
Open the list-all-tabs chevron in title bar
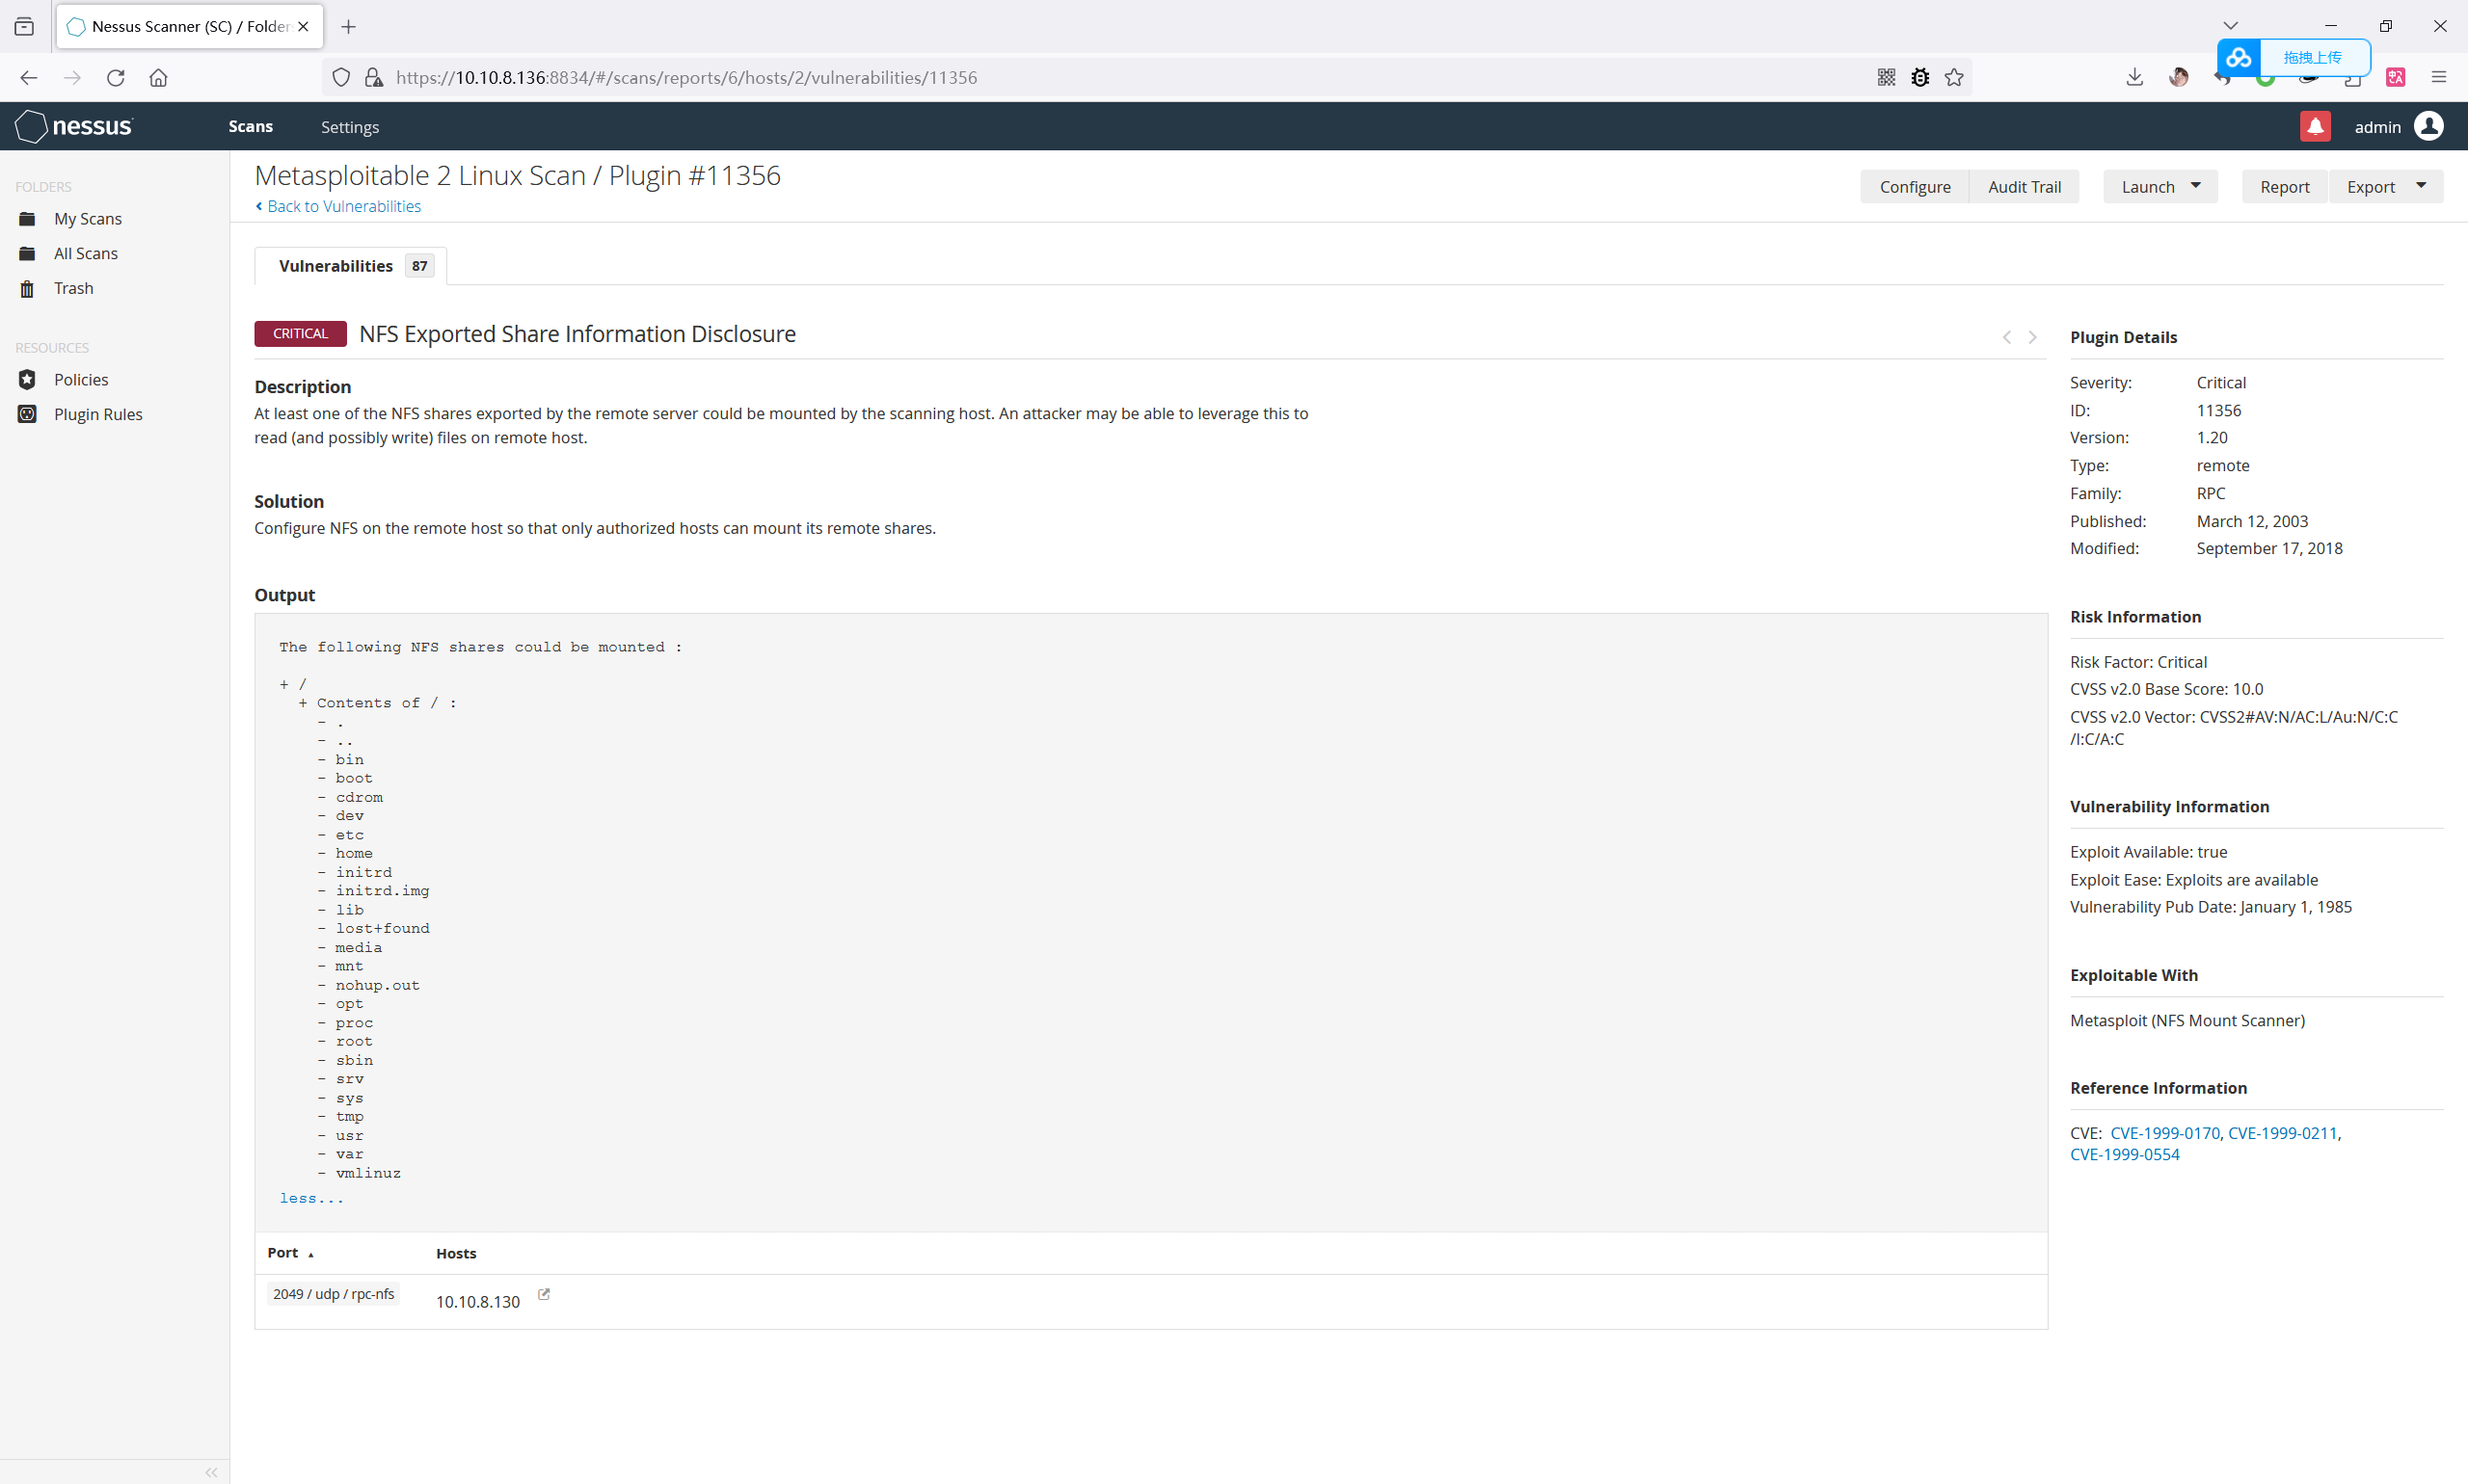[x=2230, y=26]
